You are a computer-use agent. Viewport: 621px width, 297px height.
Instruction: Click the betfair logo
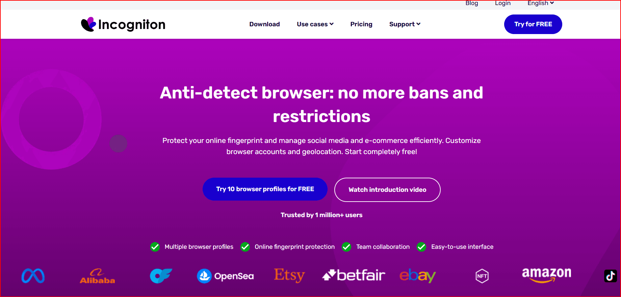354,275
